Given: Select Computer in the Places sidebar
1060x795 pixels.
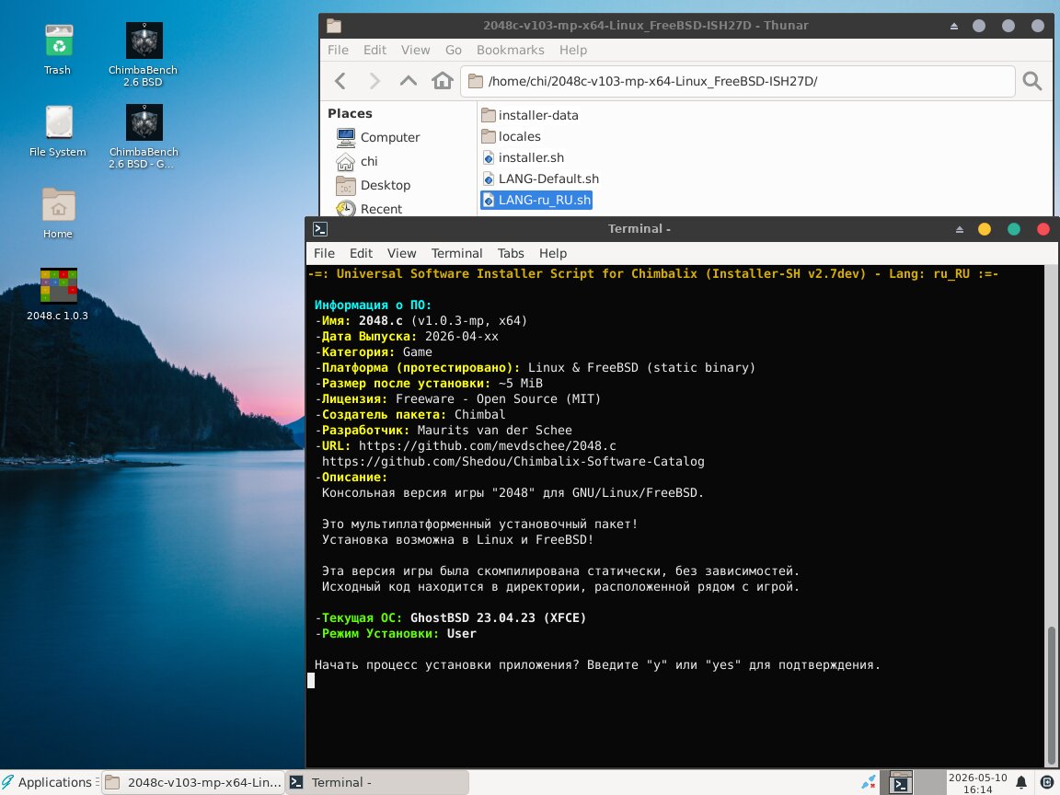Looking at the screenshot, I should click(378, 137).
